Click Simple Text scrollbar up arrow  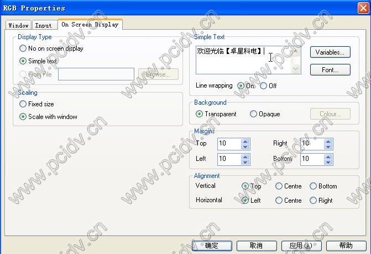click(295, 51)
